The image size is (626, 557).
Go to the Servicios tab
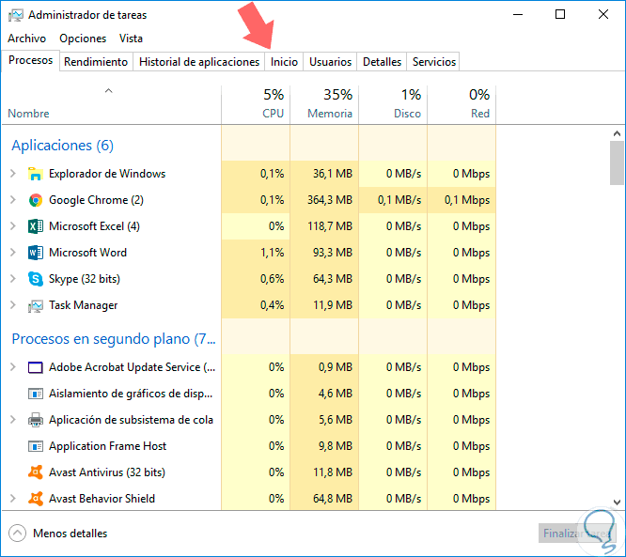[x=434, y=62]
